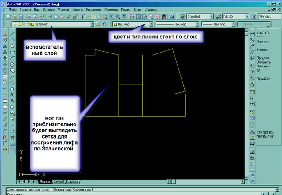Click the layer lightbulb on/off icon
This screenshot has width=282, height=195.
(14, 24)
